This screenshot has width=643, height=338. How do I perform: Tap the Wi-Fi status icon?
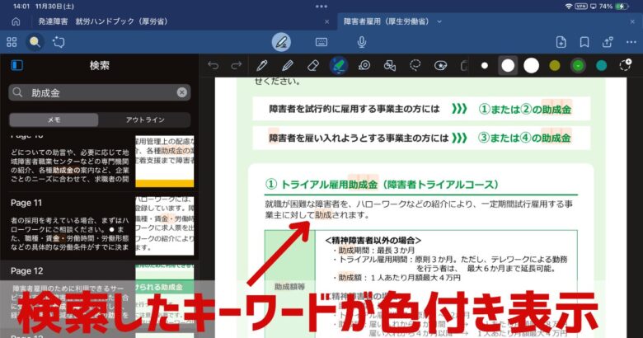pyautogui.click(x=568, y=6)
